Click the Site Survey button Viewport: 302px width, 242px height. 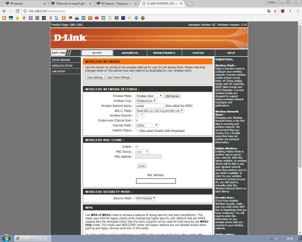pyautogui.click(x=172, y=96)
